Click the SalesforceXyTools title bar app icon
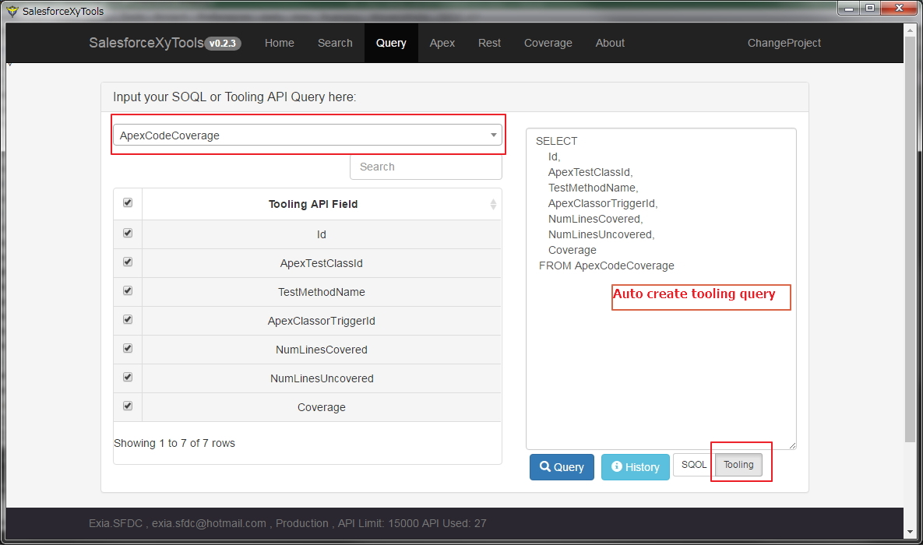 pyautogui.click(x=12, y=11)
